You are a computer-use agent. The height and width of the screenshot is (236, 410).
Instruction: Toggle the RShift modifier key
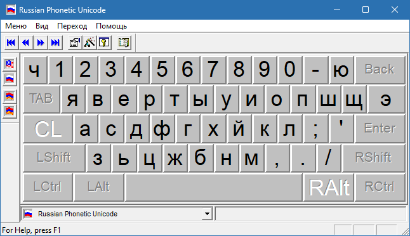pos(374,158)
